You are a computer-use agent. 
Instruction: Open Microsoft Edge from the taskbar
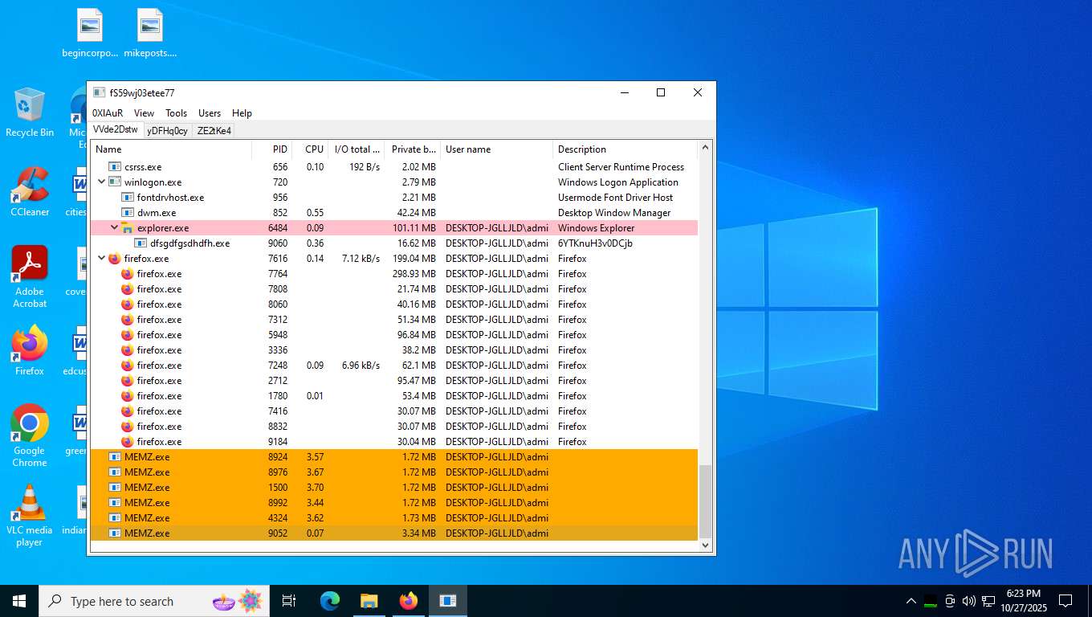pyautogui.click(x=330, y=601)
